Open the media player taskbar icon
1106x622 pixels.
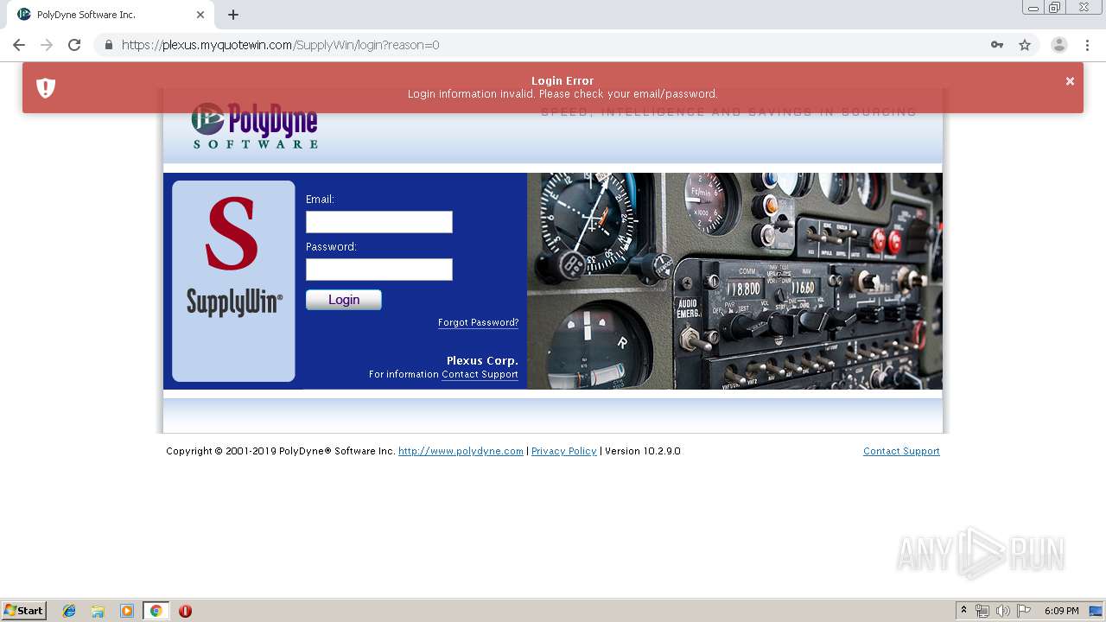tap(127, 611)
